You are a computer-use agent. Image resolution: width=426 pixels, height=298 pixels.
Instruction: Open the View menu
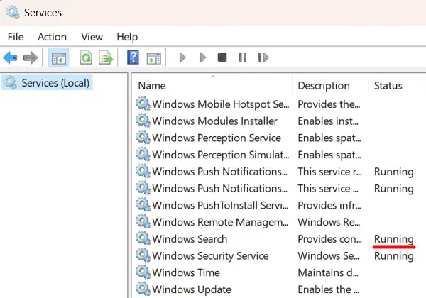pyautogui.click(x=92, y=37)
